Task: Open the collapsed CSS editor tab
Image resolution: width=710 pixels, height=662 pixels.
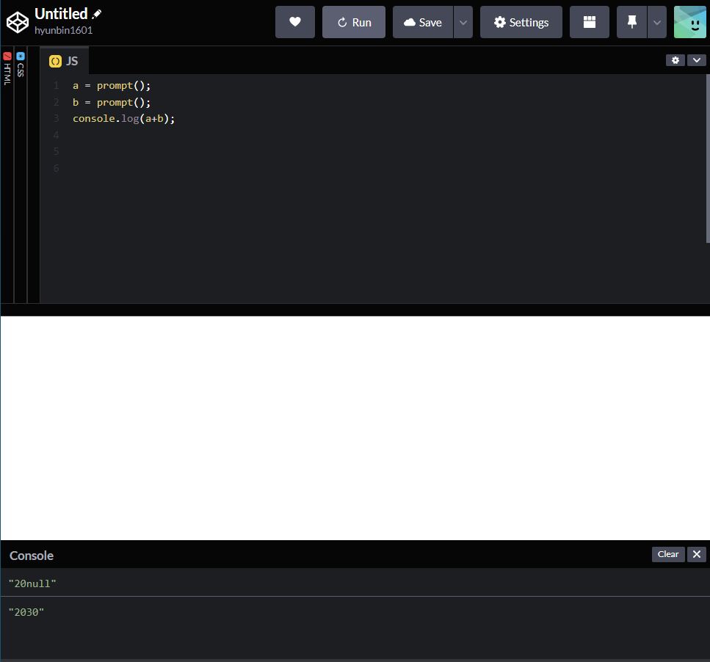Action: click(21, 65)
